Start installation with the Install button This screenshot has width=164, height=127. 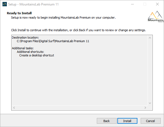click(127, 121)
